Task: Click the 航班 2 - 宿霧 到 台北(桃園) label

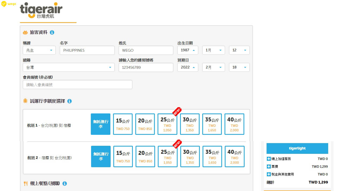Action: point(50,158)
